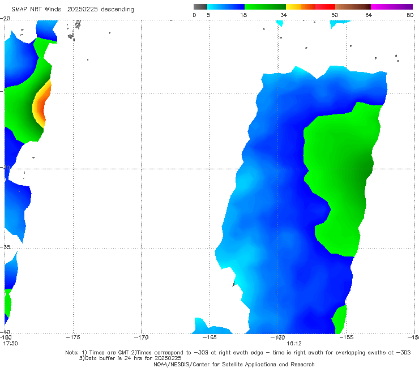
Task: Click the green segment of the color bar
Action: click(265, 7)
